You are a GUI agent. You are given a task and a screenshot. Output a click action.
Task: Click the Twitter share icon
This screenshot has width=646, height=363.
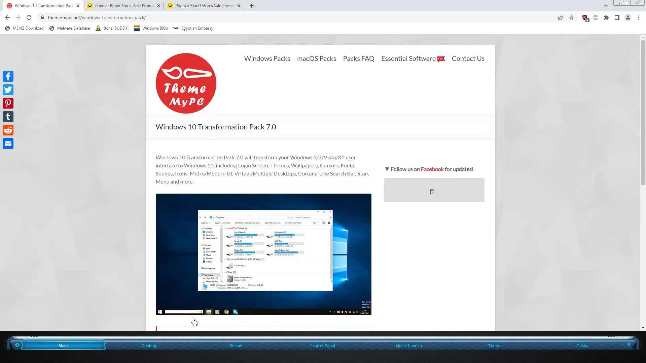pyautogui.click(x=8, y=90)
